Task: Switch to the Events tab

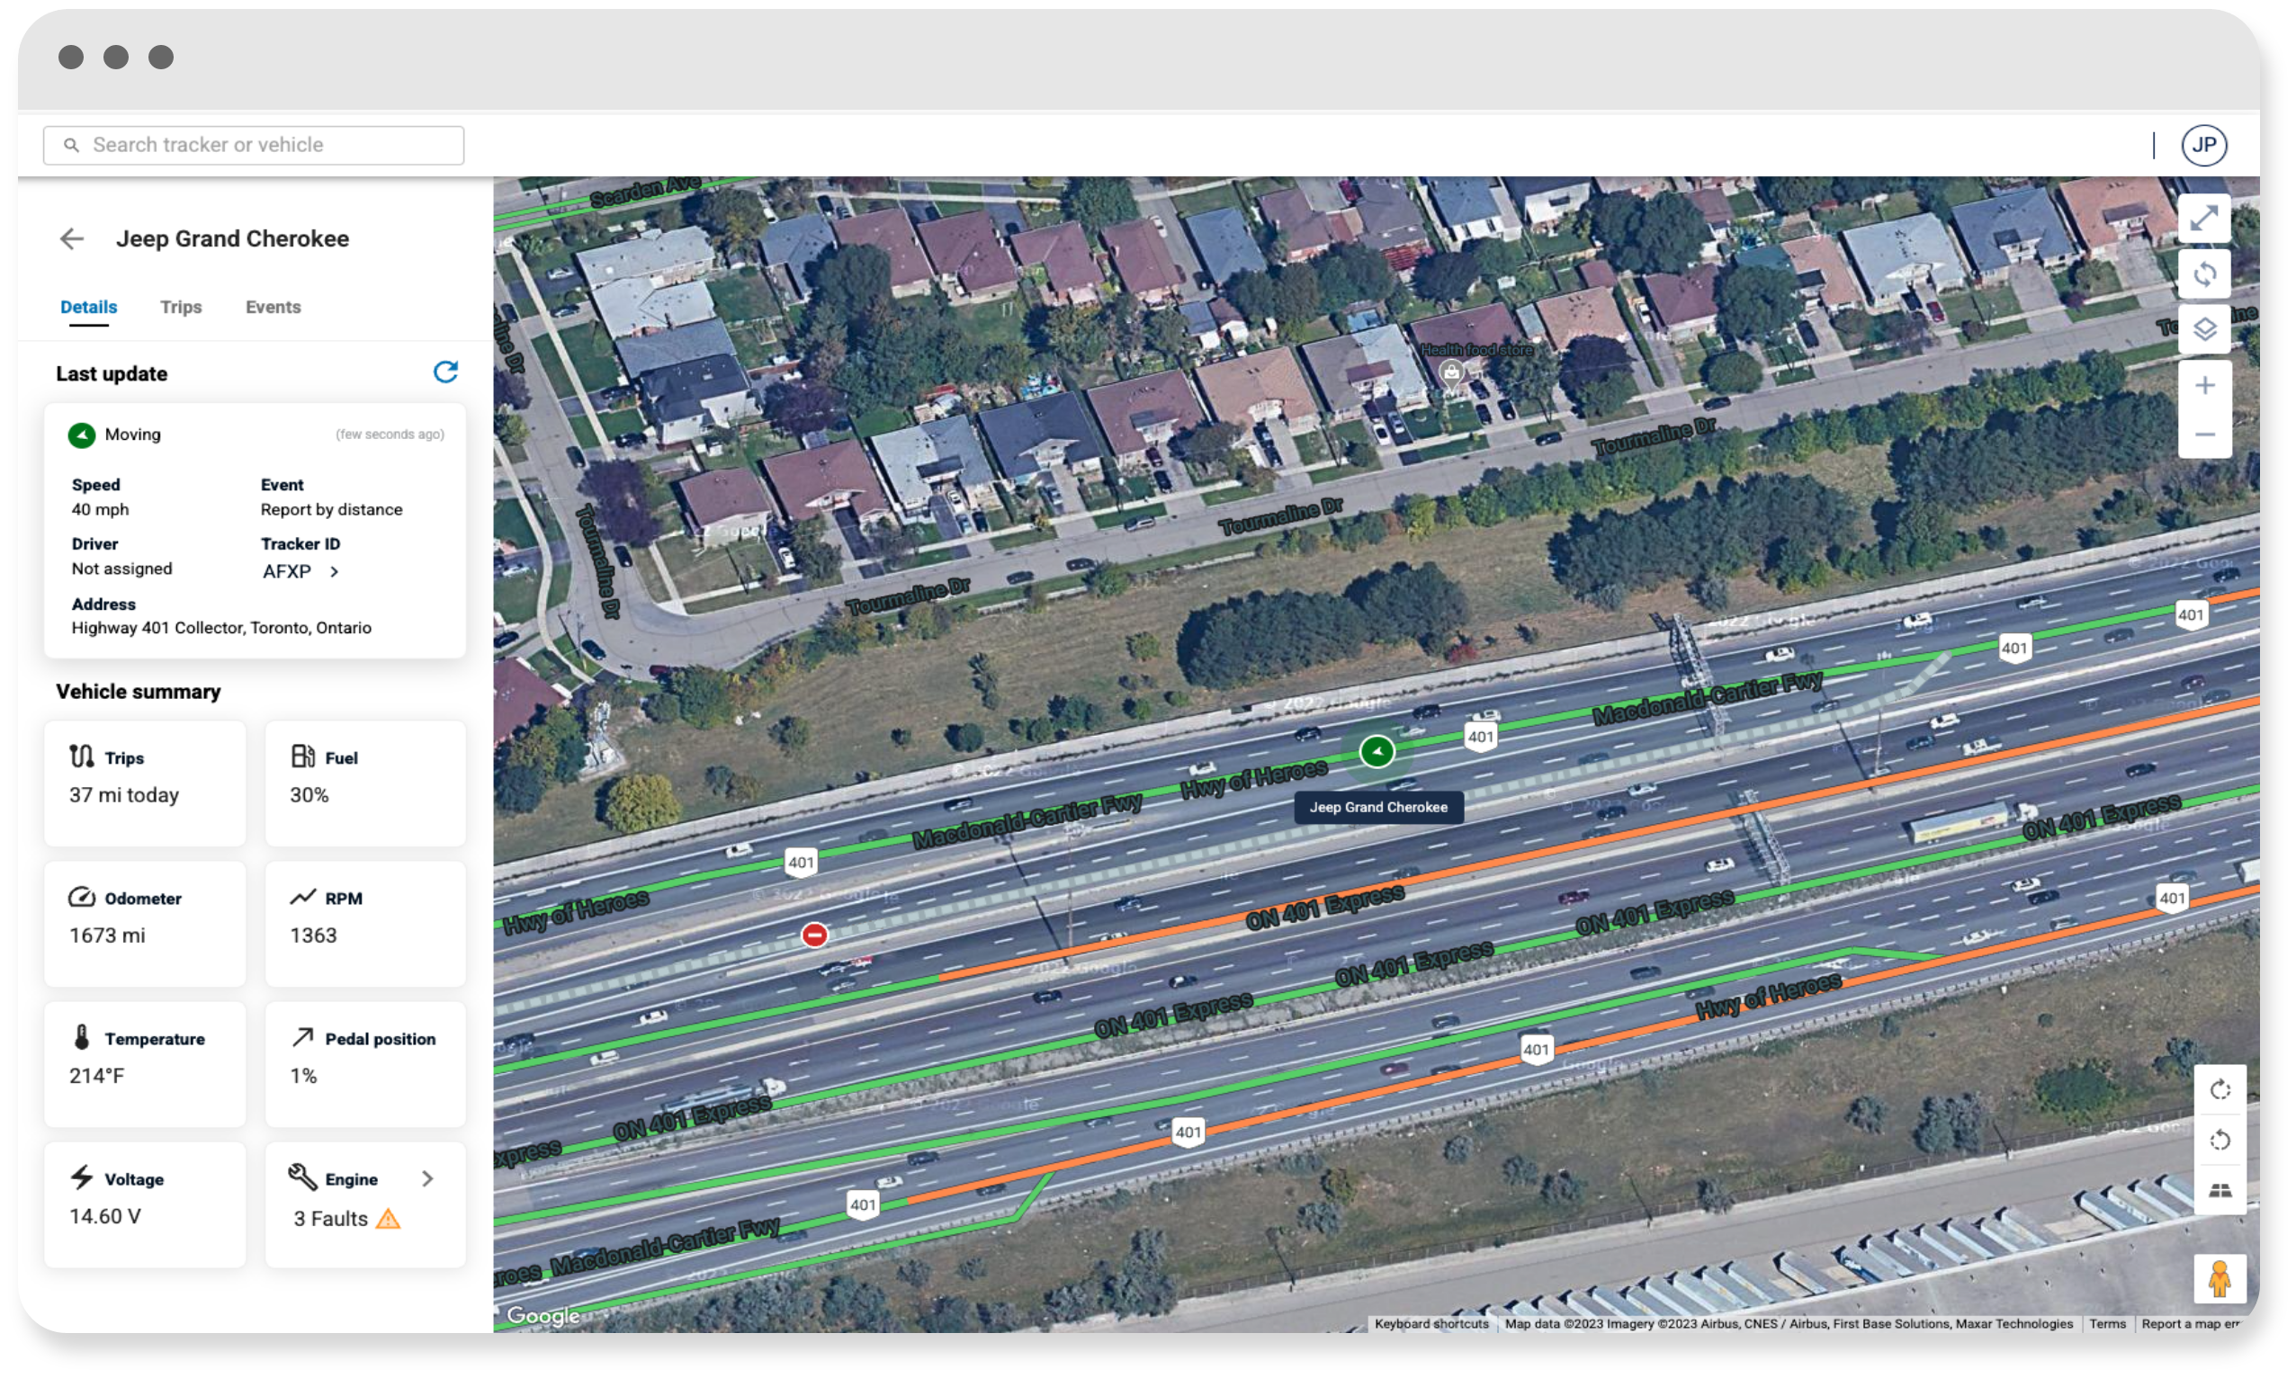Action: [274, 308]
